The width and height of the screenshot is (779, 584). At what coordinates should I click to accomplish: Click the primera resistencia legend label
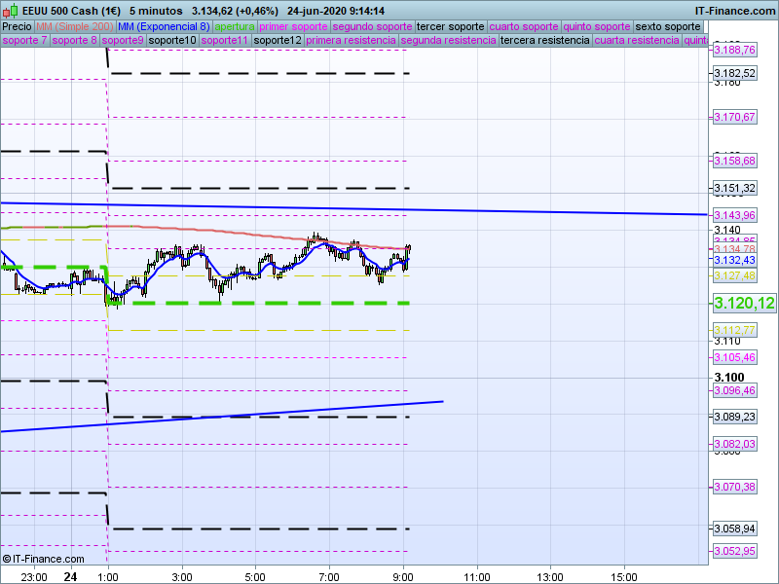[350, 41]
